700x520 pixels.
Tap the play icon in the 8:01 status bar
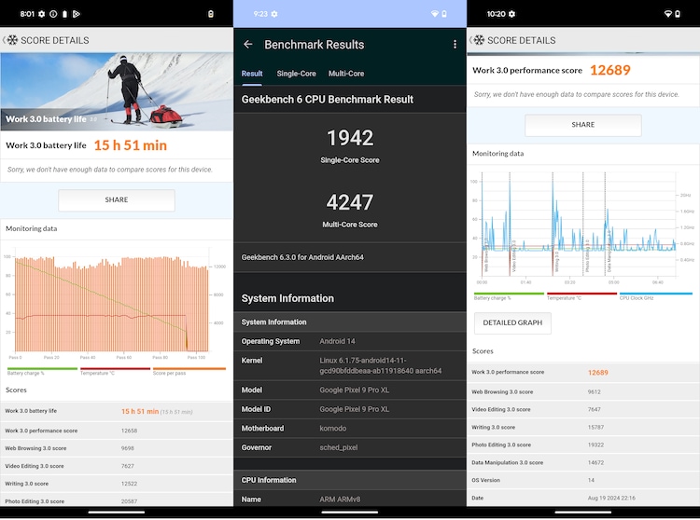click(76, 14)
